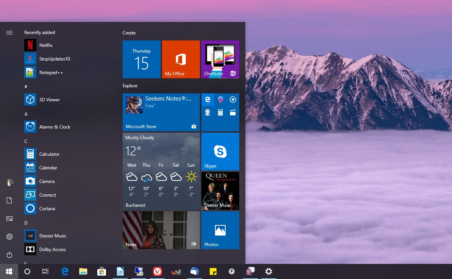Viewport: 452px width, 279px height.
Task: Open Movies & TV icon in tile folder
Action: coord(233,112)
